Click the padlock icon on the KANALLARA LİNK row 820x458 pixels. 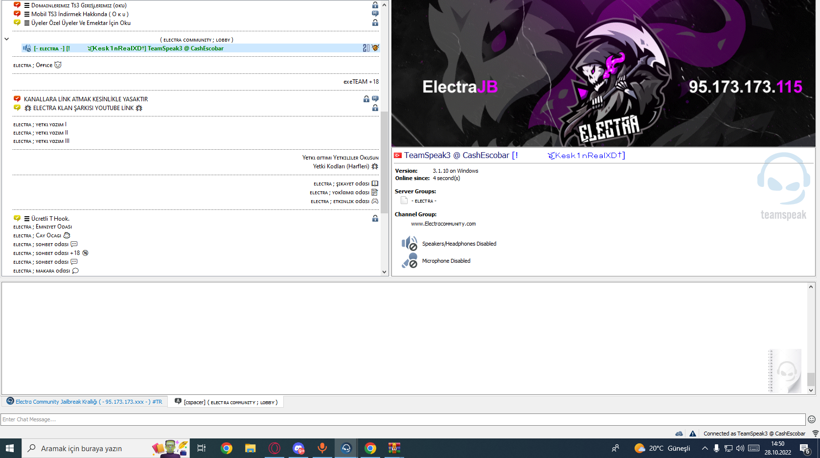click(366, 99)
